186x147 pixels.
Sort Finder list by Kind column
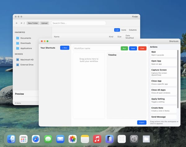click(x=111, y=37)
